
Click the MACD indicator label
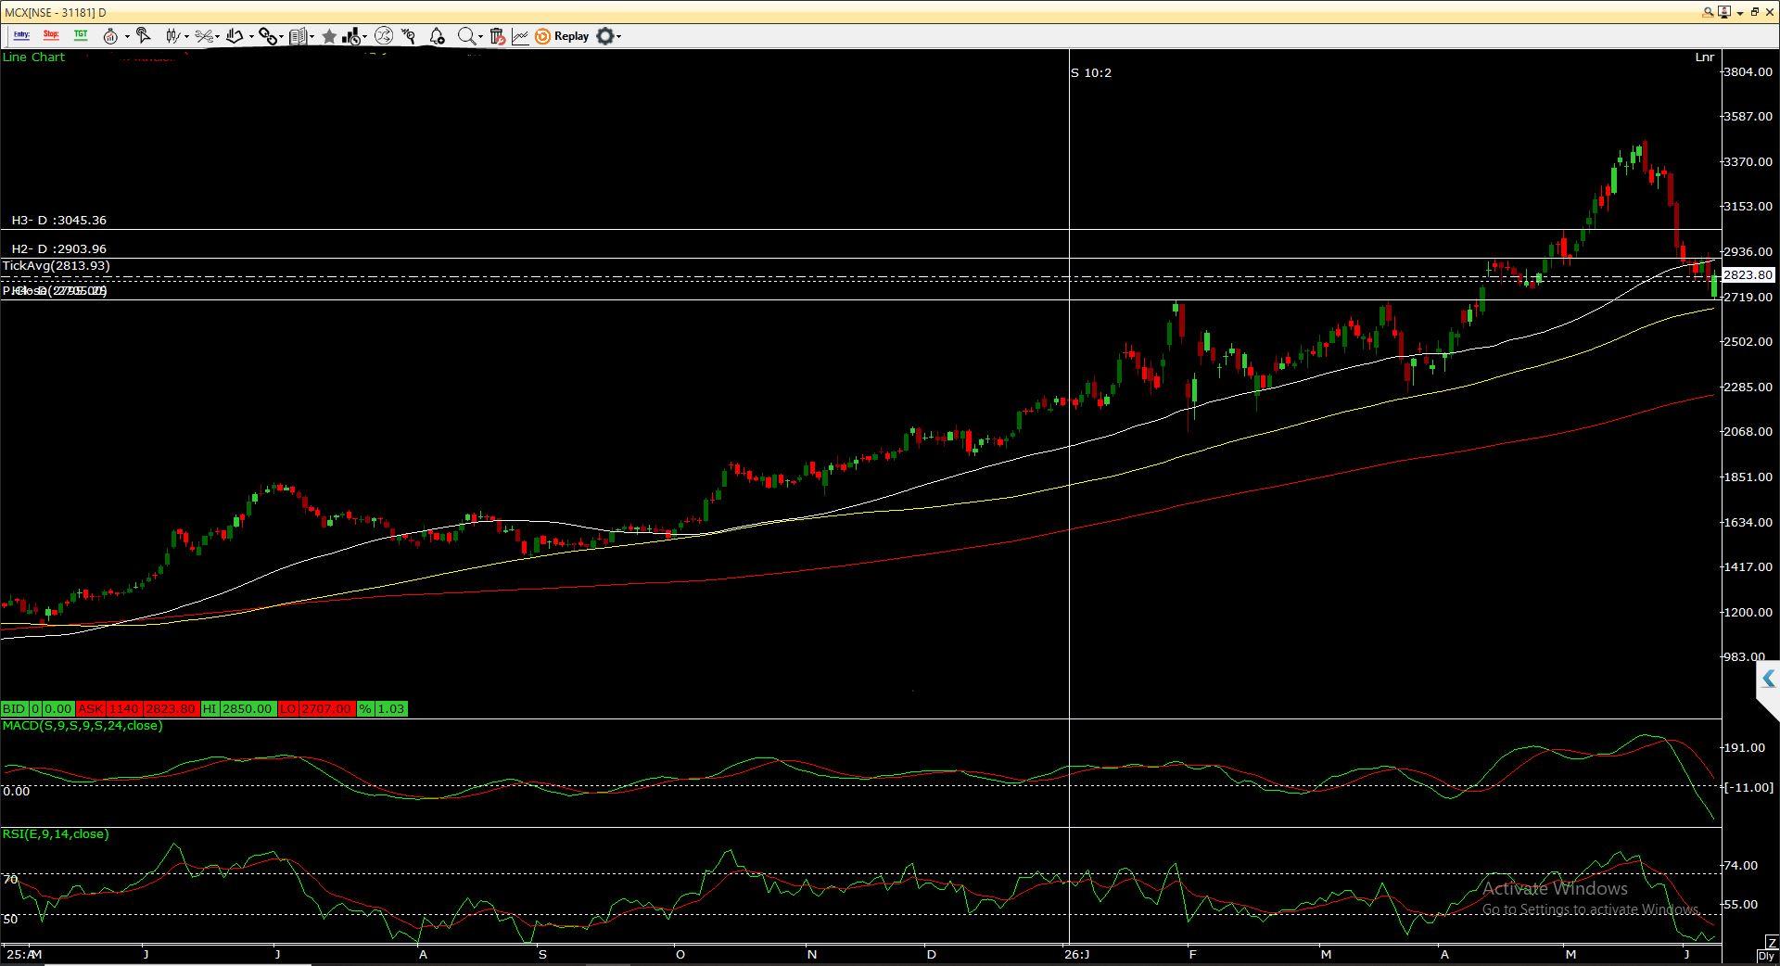coord(83,726)
